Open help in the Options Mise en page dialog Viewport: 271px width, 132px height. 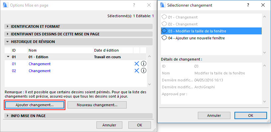click(134, 5)
